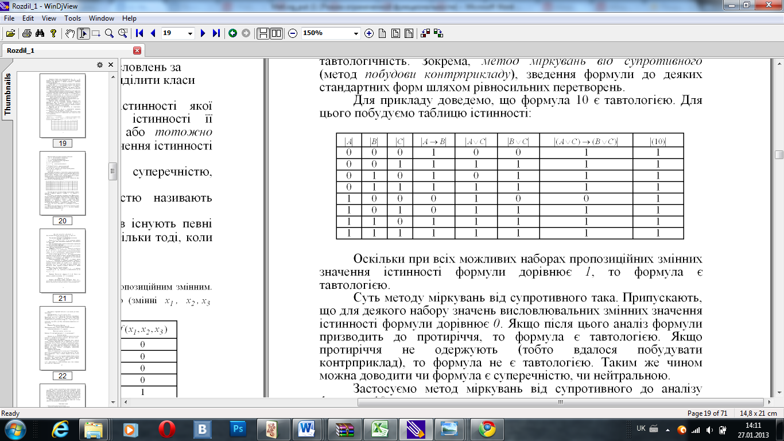Rotate the page right
The height and width of the screenshot is (441, 784).
coord(438,33)
